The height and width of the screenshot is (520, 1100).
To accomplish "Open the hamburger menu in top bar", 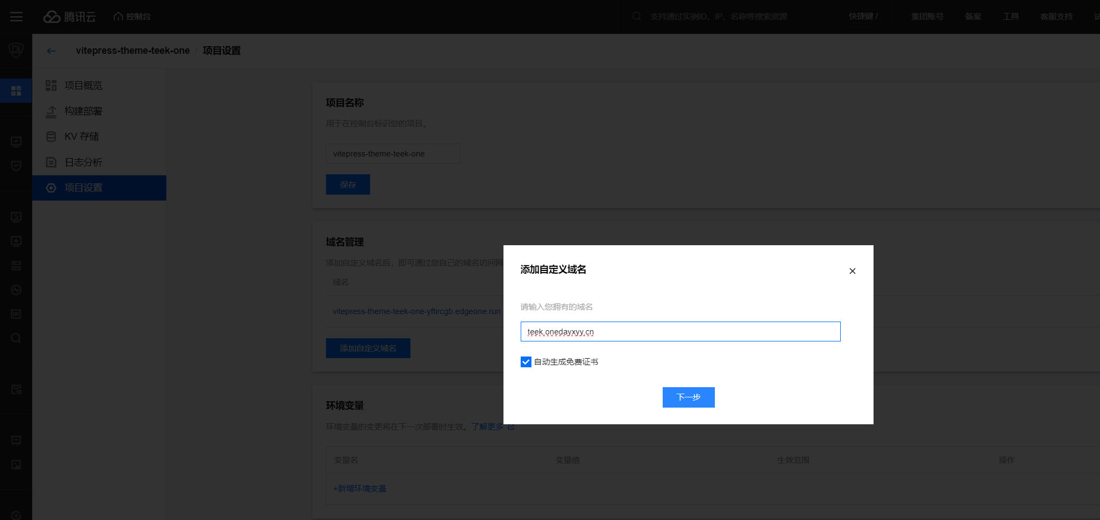I will (16, 17).
